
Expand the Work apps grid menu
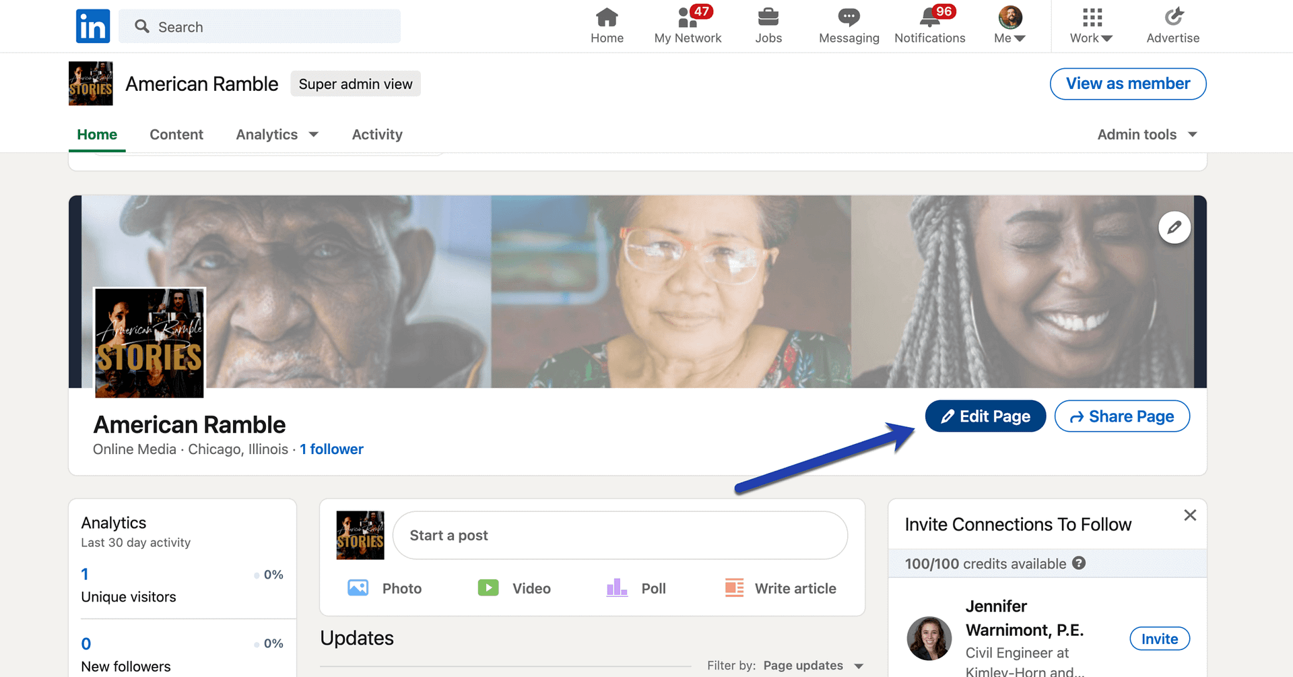click(x=1092, y=26)
